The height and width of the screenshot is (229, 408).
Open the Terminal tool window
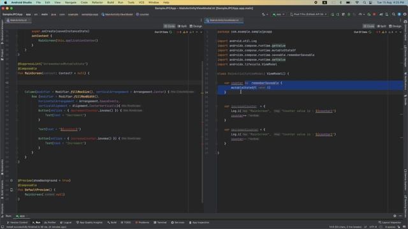coord(160,223)
